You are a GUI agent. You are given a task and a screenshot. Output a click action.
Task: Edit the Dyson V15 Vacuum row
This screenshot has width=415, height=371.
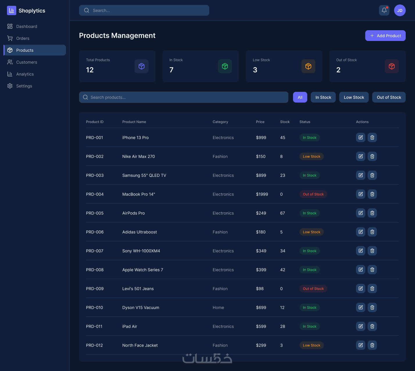(x=361, y=307)
